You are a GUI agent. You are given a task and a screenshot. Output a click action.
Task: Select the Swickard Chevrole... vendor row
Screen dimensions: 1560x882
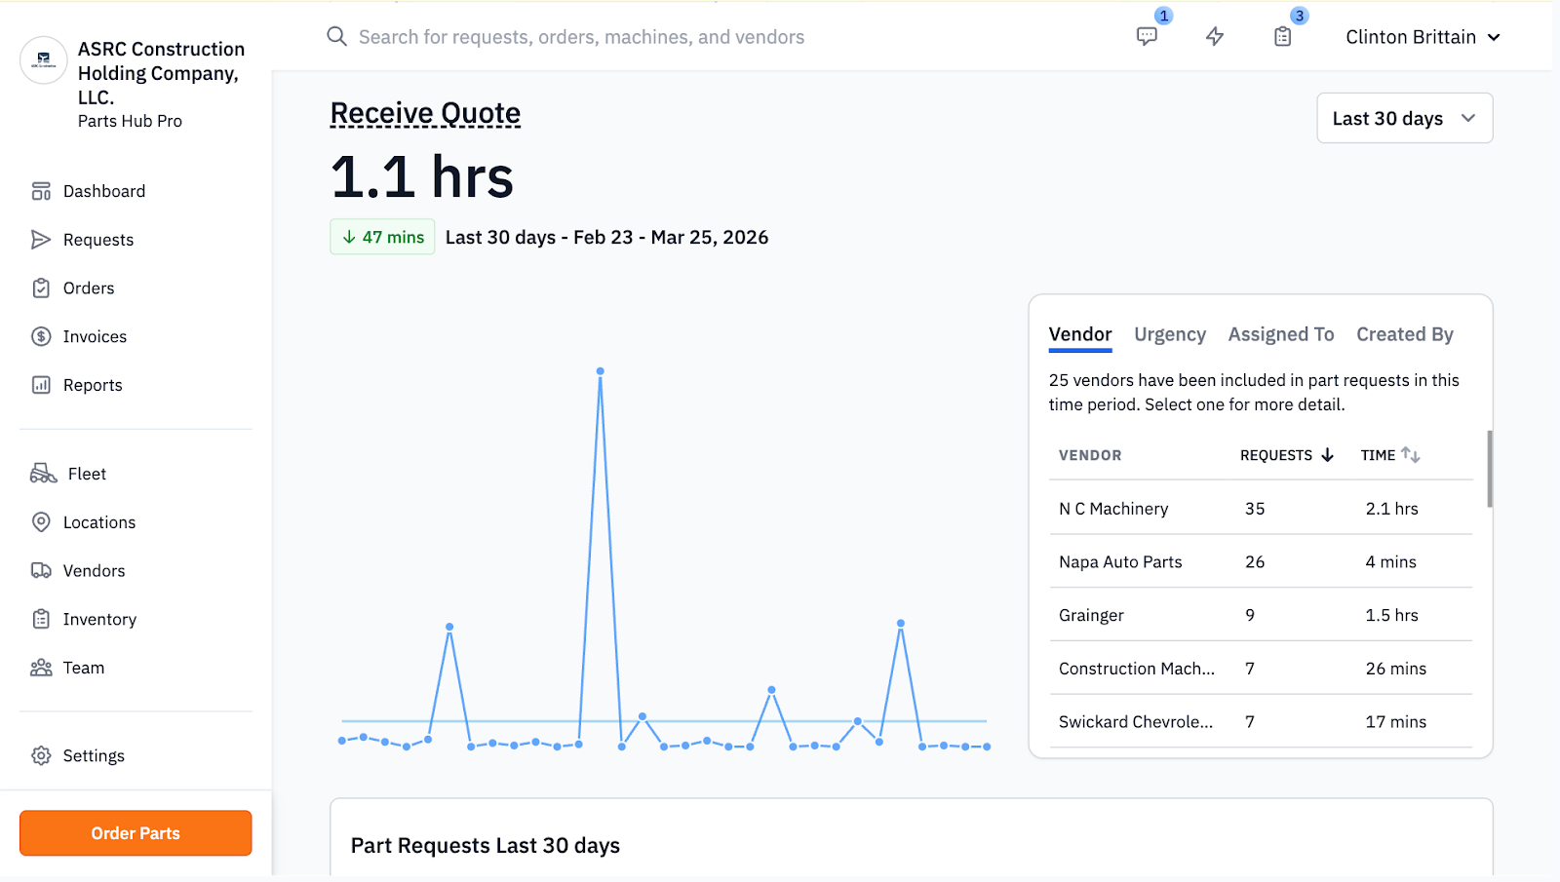coord(1261,722)
